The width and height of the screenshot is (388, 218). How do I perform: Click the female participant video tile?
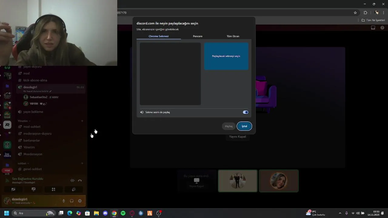(279, 181)
